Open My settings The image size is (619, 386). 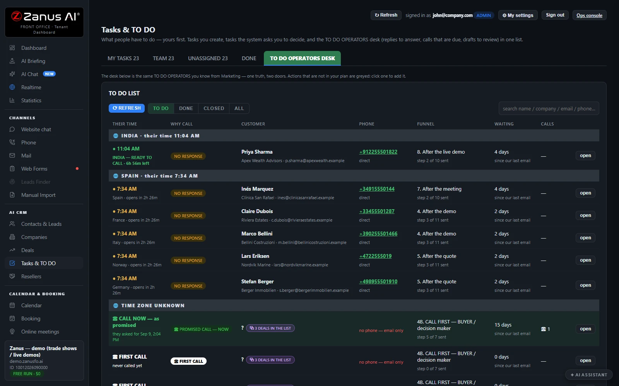(x=518, y=15)
